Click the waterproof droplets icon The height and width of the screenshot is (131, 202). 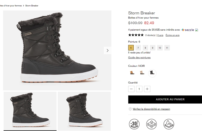168,124
